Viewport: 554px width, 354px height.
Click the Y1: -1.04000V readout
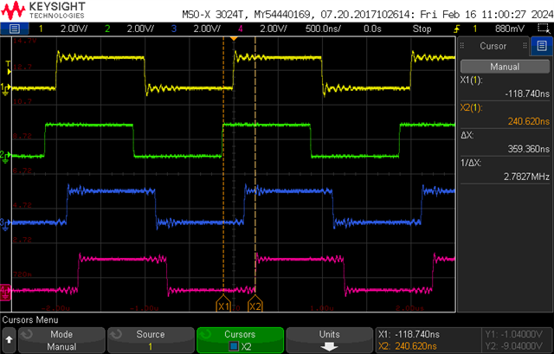[x=513, y=334]
